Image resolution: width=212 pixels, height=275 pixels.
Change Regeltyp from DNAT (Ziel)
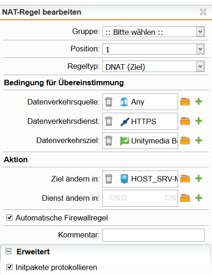[x=153, y=66]
